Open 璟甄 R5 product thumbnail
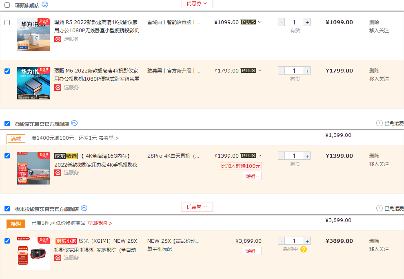The width and height of the screenshot is (404, 279). click(x=33, y=35)
